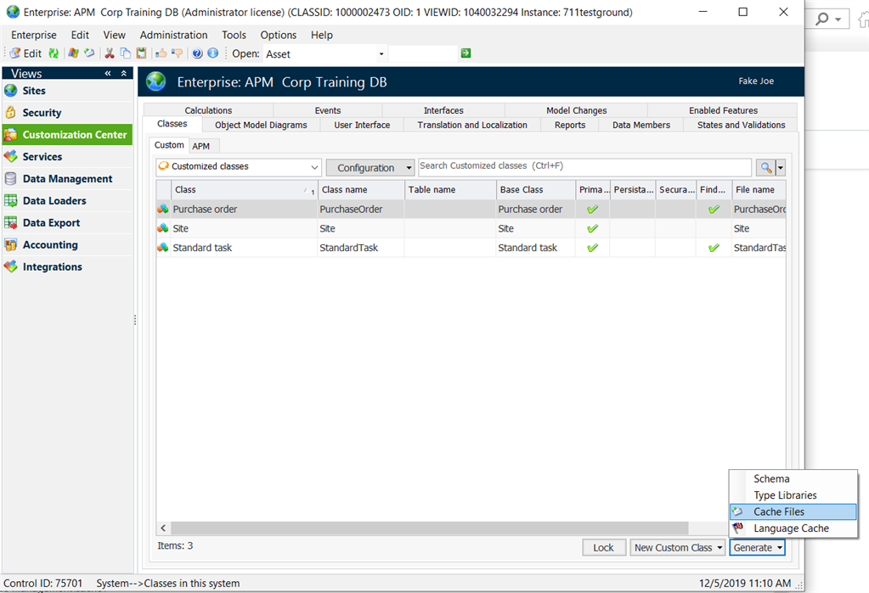Image resolution: width=869 pixels, height=593 pixels.
Task: Open Data Management in Views sidebar
Action: (x=67, y=179)
